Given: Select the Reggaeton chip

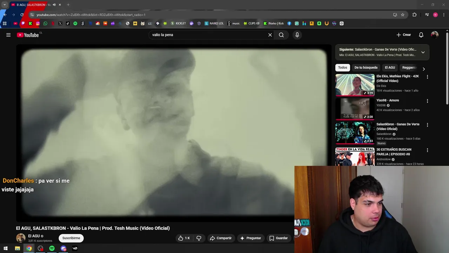Looking at the screenshot, I should tap(409, 67).
